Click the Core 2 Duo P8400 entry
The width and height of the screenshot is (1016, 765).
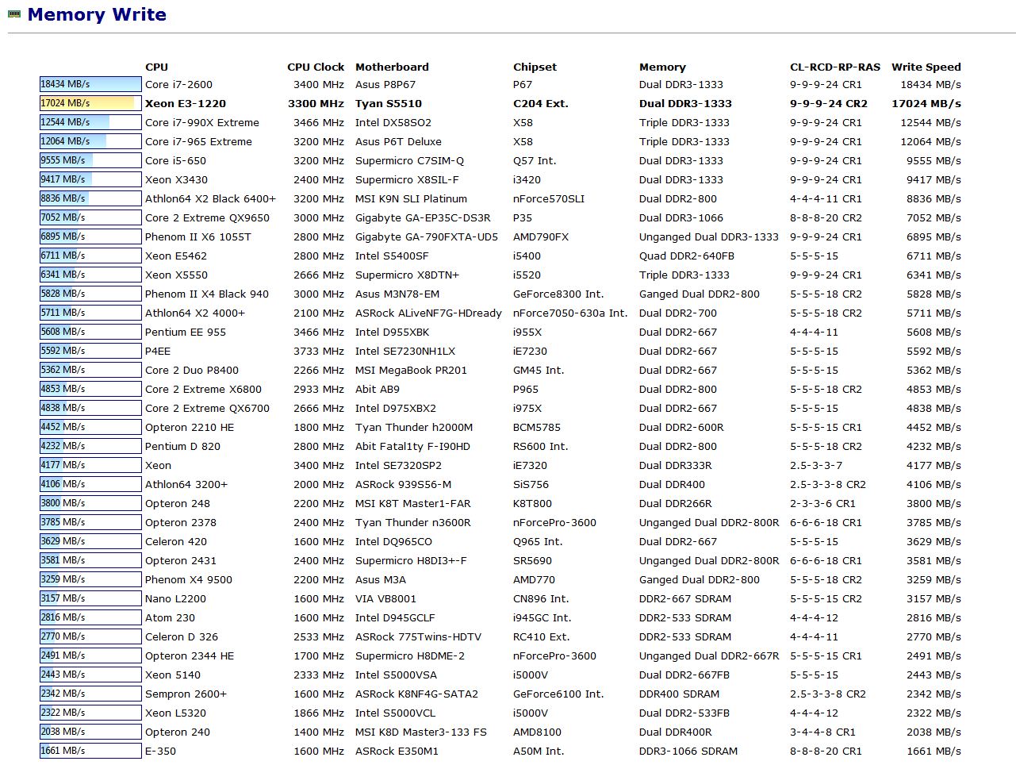pyautogui.click(x=192, y=370)
